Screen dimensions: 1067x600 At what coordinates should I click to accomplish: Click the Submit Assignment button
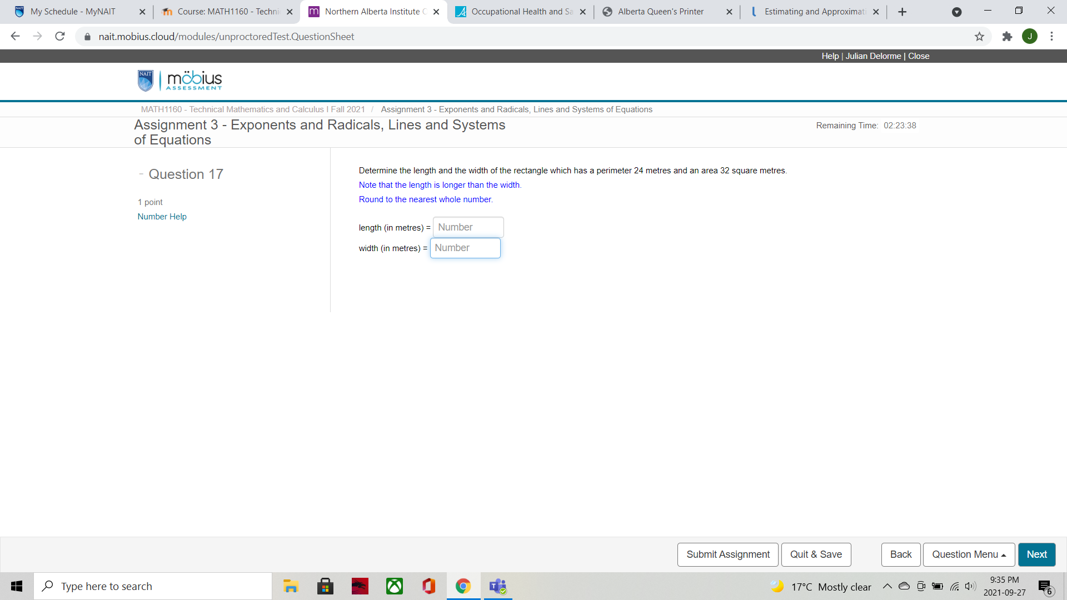click(x=727, y=554)
